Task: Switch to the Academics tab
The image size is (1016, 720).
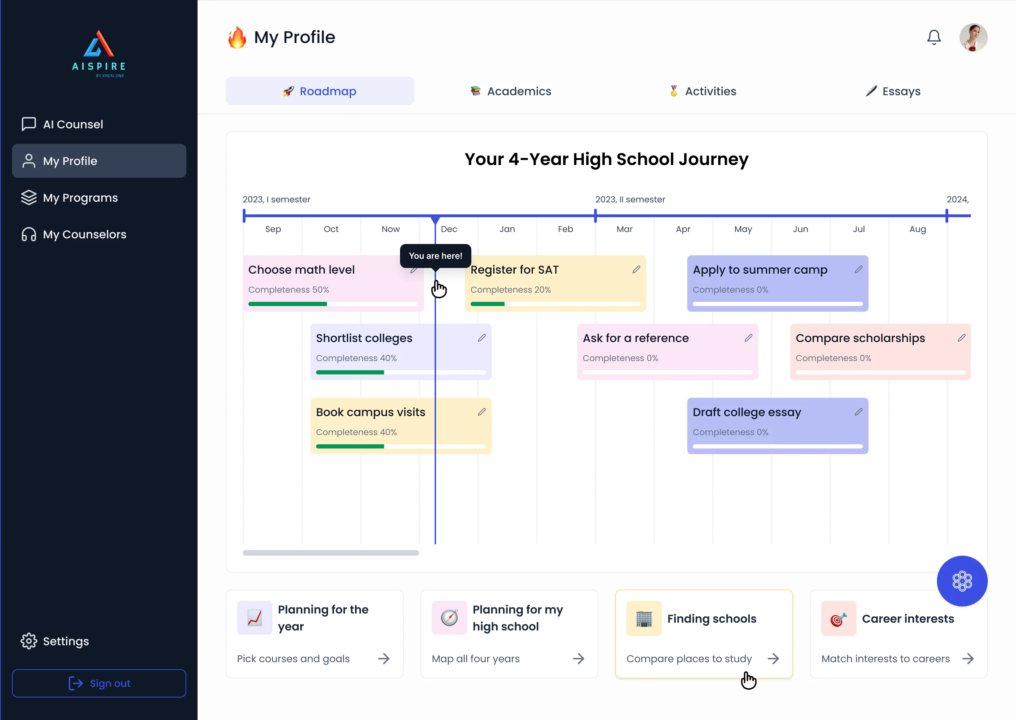Action: pyautogui.click(x=510, y=91)
